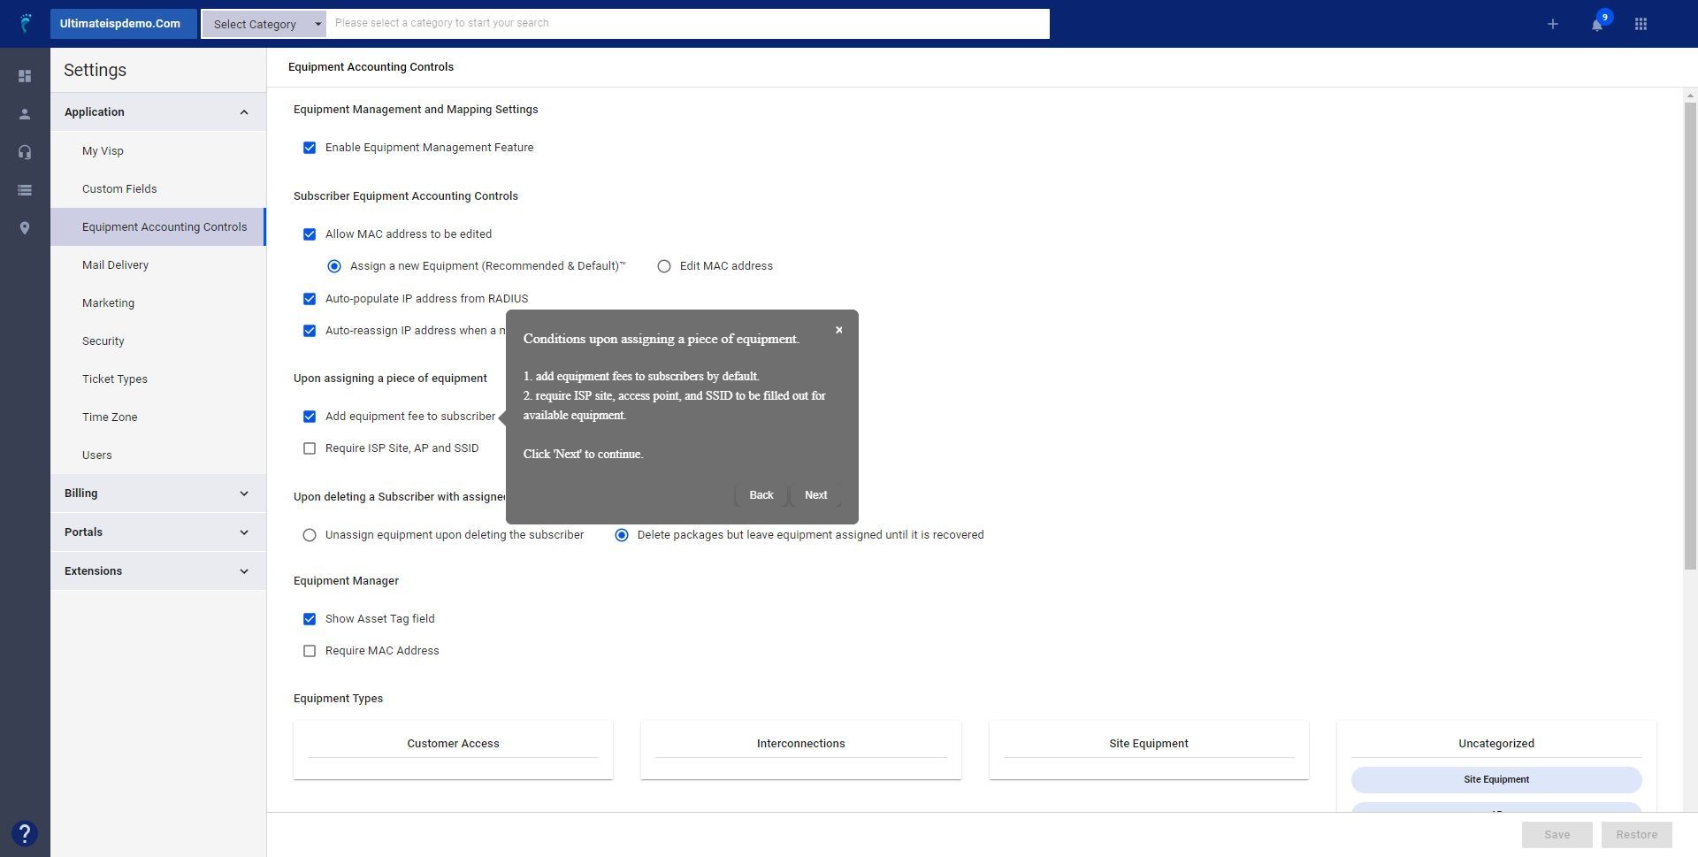This screenshot has height=857, width=1698.
Task: Toggle Allow MAC address to be edited
Action: pos(310,234)
